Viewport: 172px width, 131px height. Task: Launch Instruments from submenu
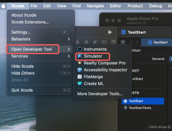click(102, 49)
